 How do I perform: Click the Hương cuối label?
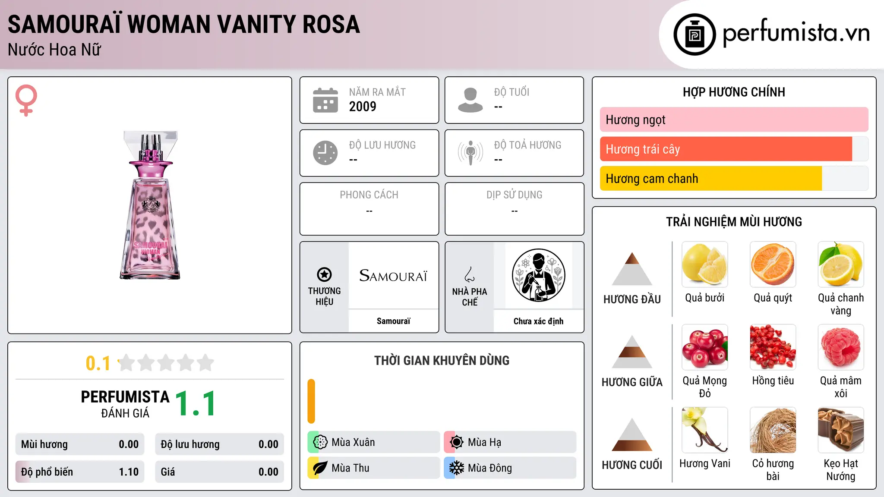coord(632,465)
